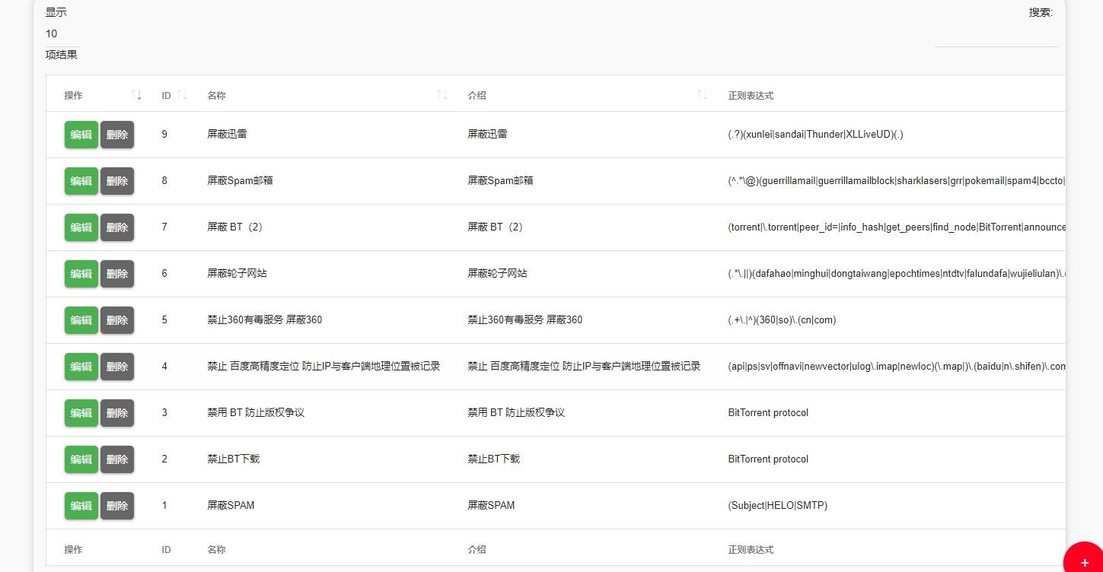Click the ID cell 1

[x=164, y=505]
